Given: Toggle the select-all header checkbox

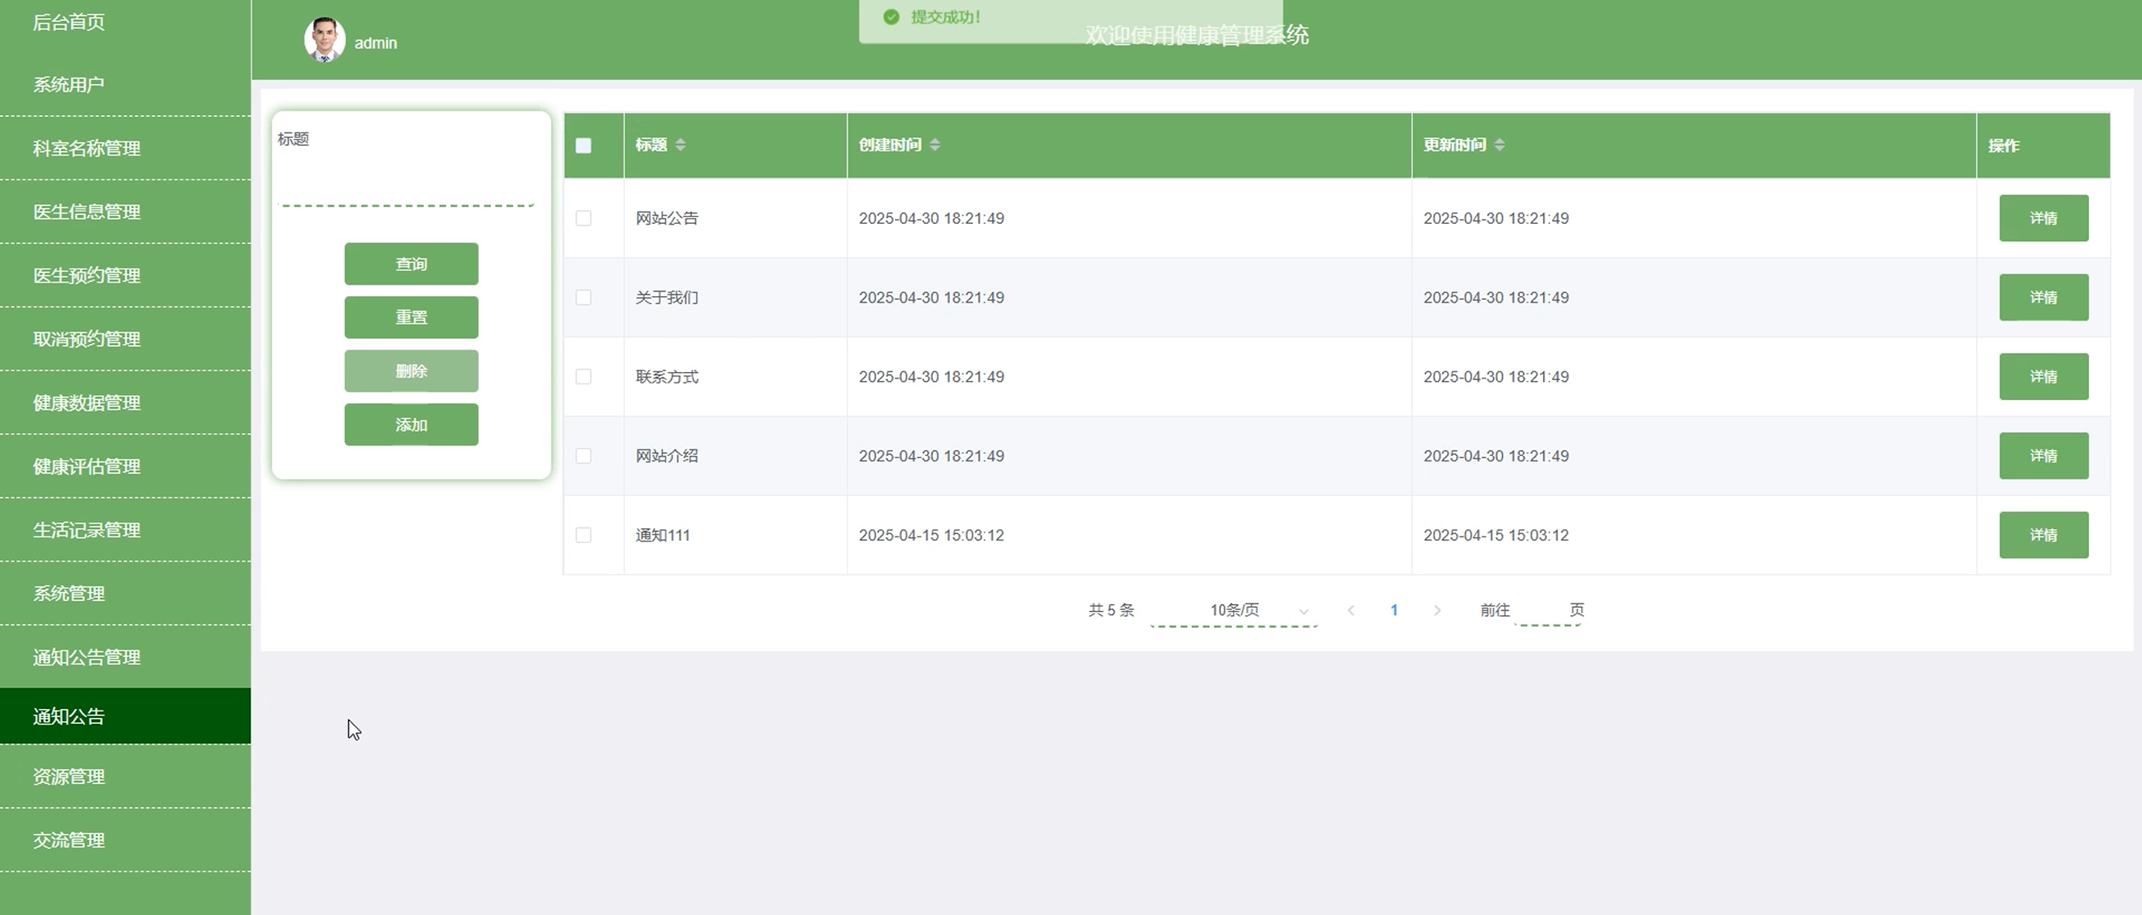Looking at the screenshot, I should pos(584,146).
